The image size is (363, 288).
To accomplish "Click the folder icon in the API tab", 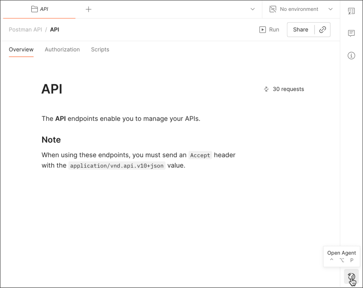I will pyautogui.click(x=34, y=9).
